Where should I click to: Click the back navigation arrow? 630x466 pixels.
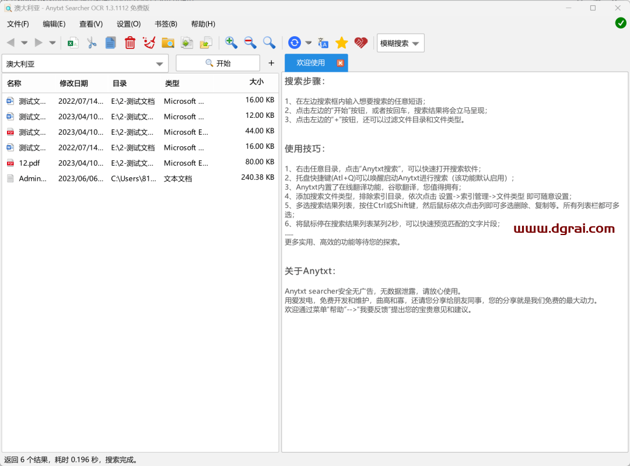click(x=11, y=43)
